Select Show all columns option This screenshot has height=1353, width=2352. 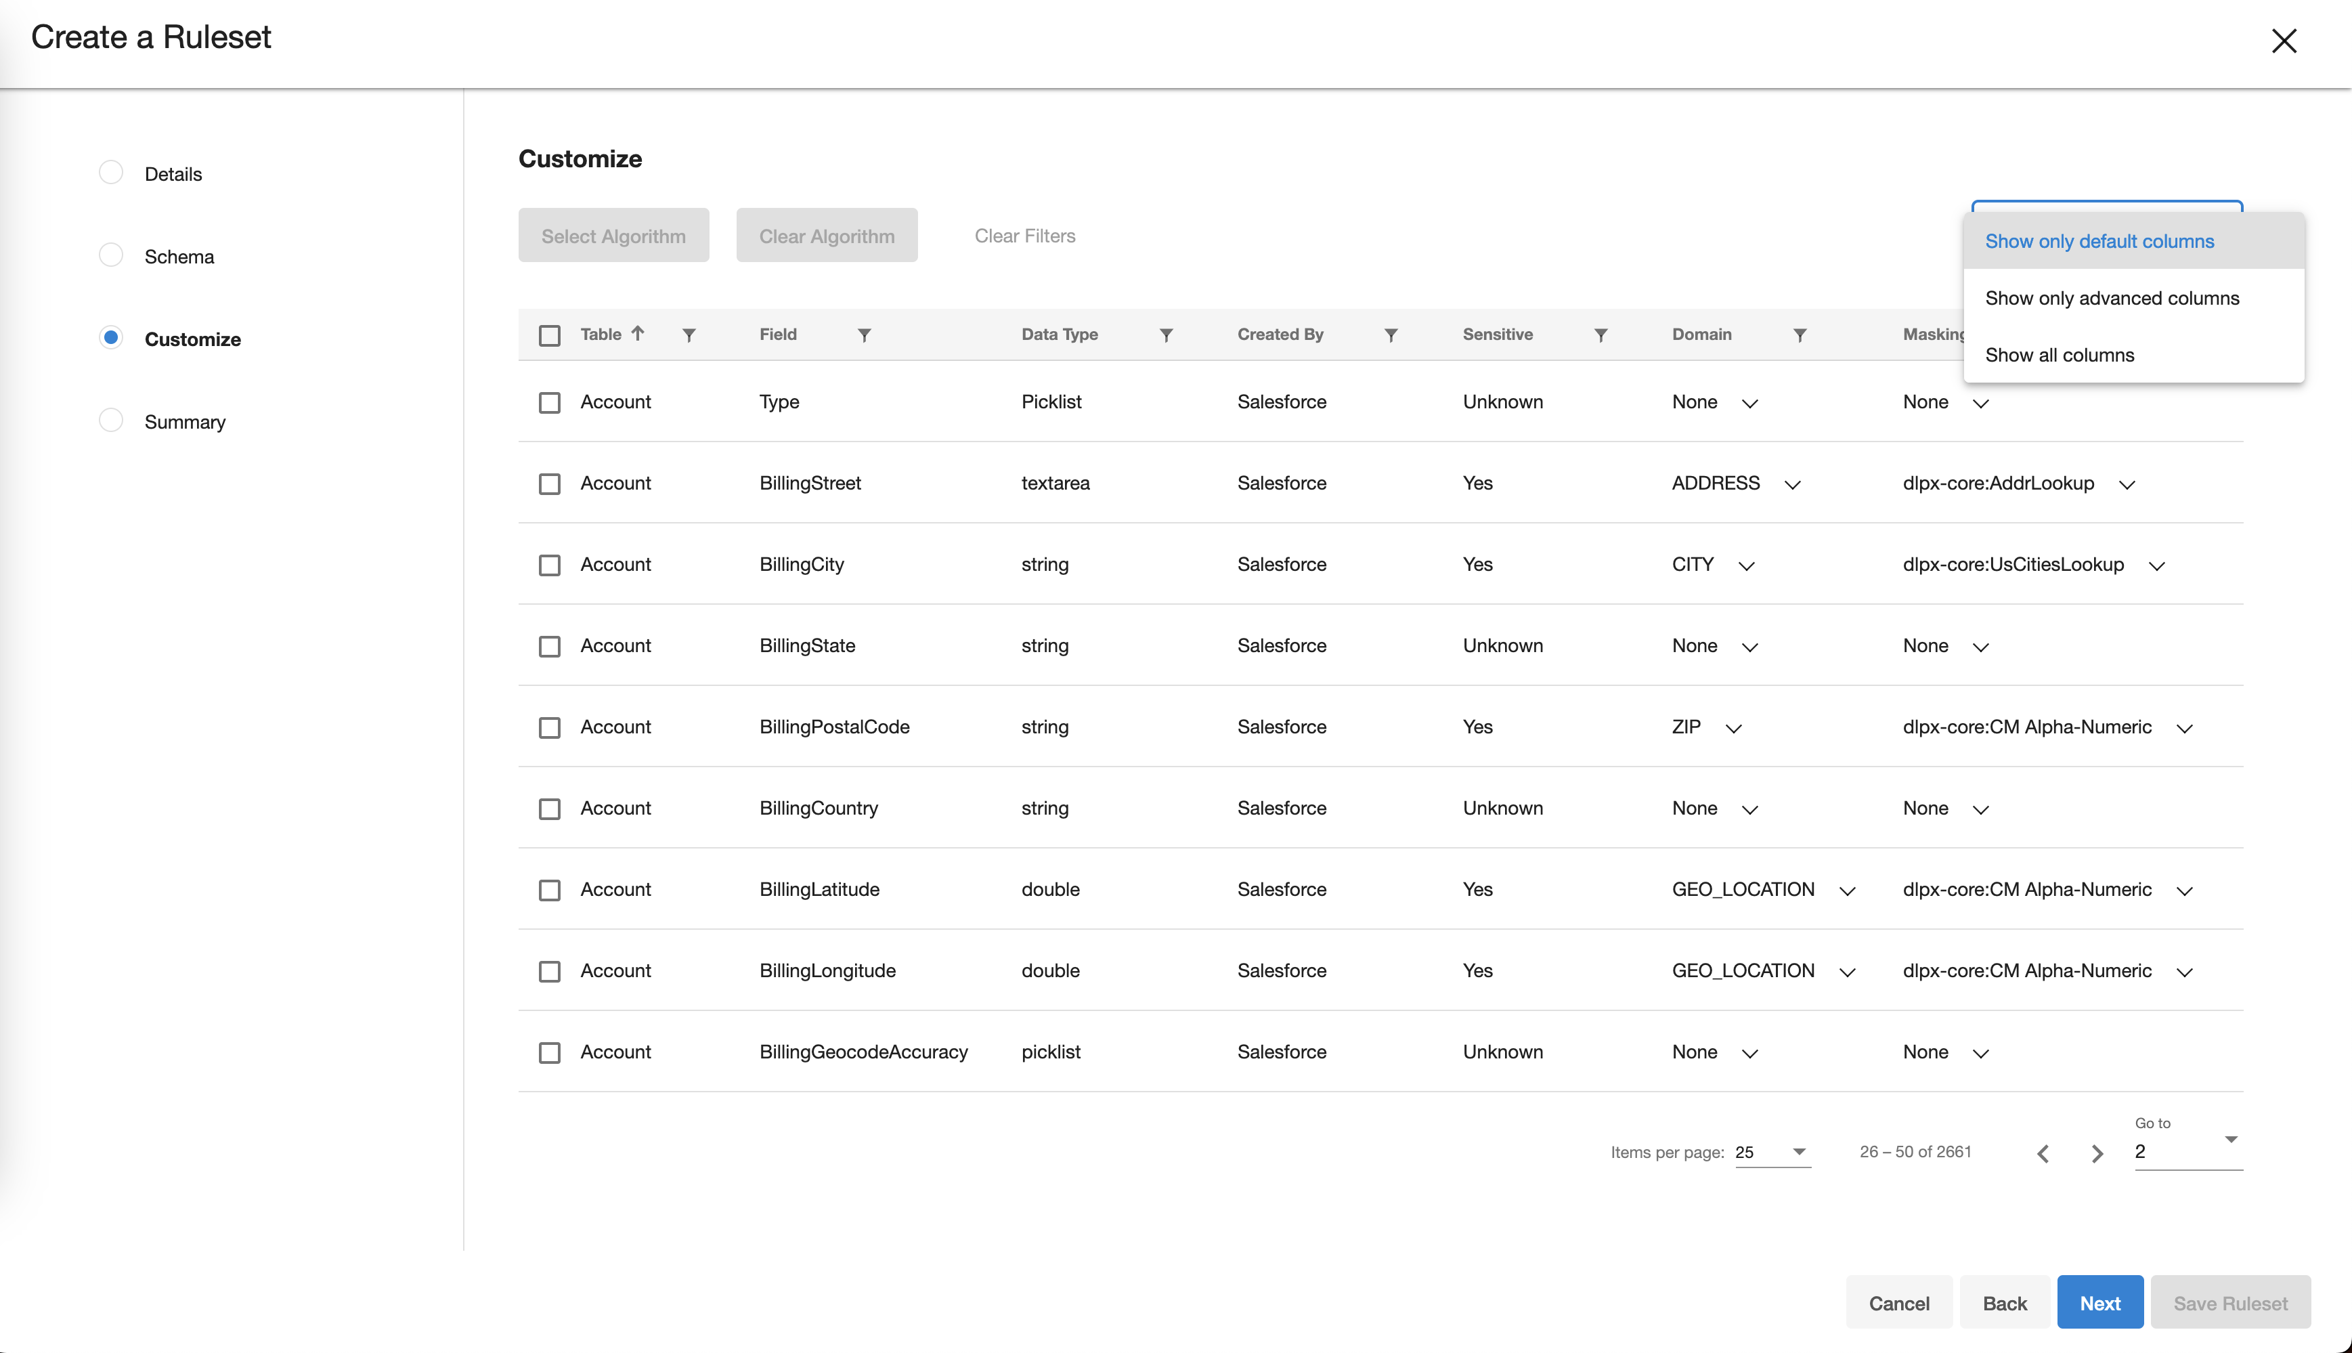(2058, 355)
